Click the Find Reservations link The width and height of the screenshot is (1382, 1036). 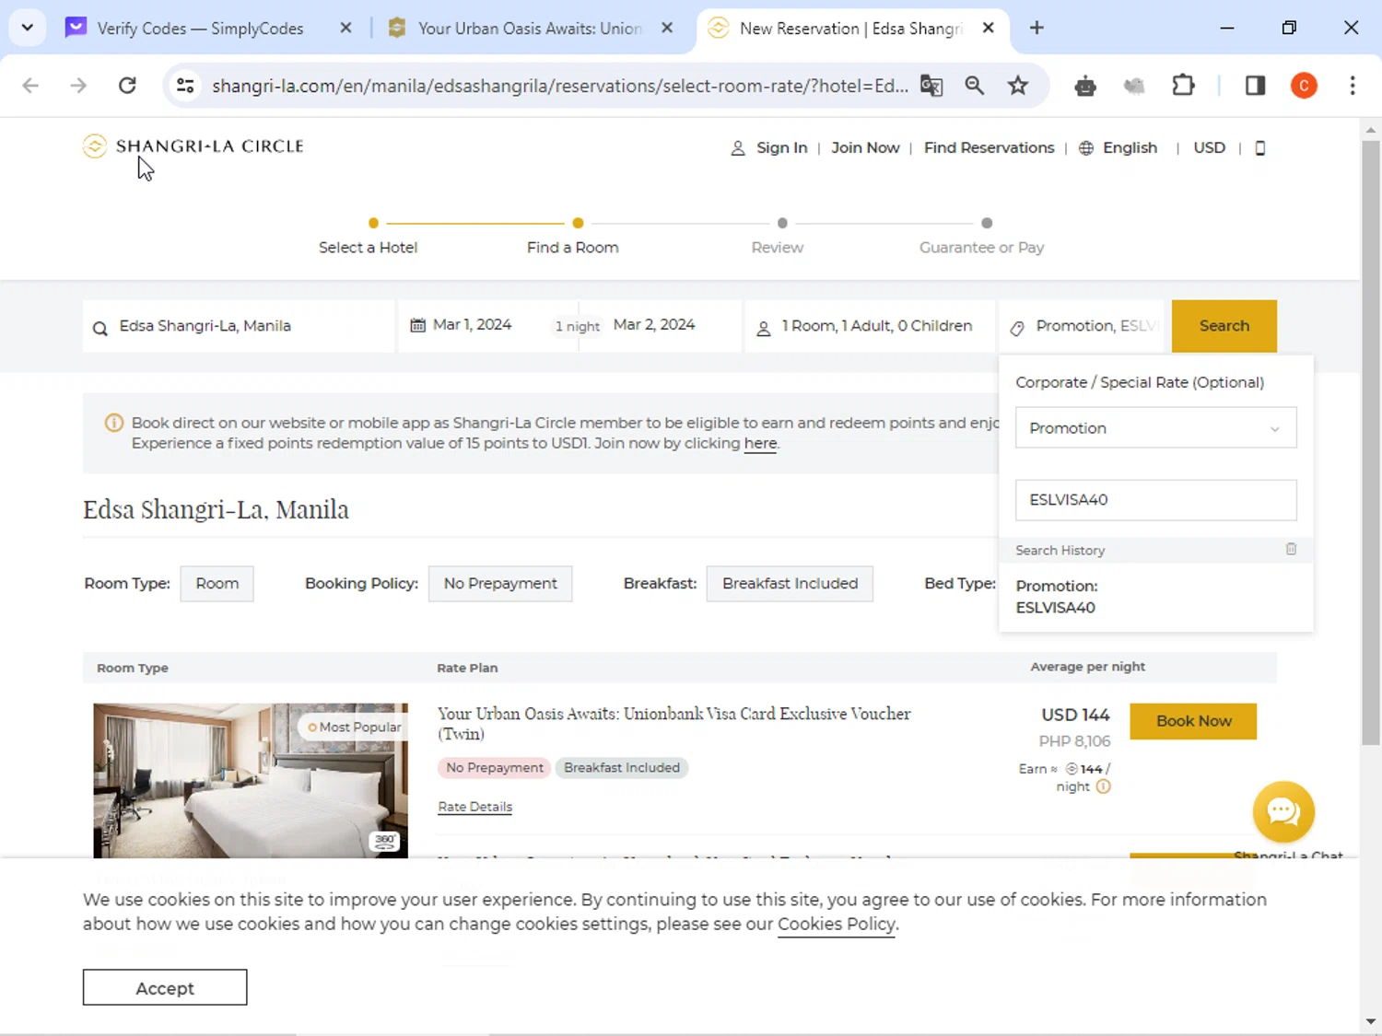(989, 148)
